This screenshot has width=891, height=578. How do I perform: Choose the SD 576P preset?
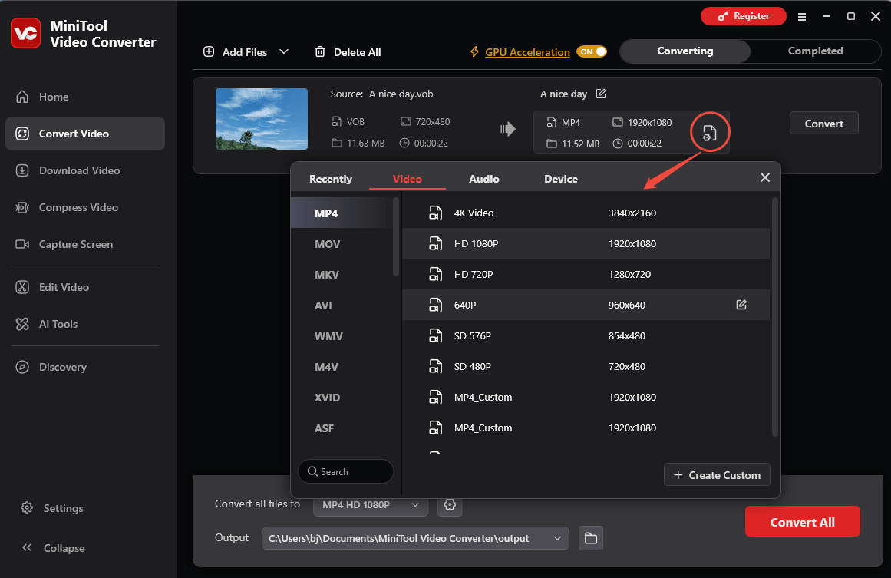[x=586, y=336]
